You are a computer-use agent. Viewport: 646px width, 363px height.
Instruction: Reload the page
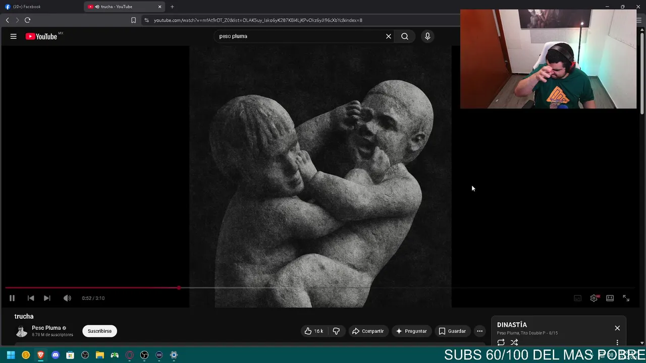(x=27, y=20)
